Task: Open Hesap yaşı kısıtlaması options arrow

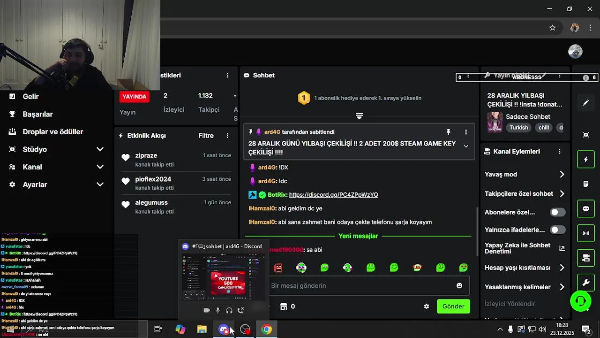Action: pos(562,268)
